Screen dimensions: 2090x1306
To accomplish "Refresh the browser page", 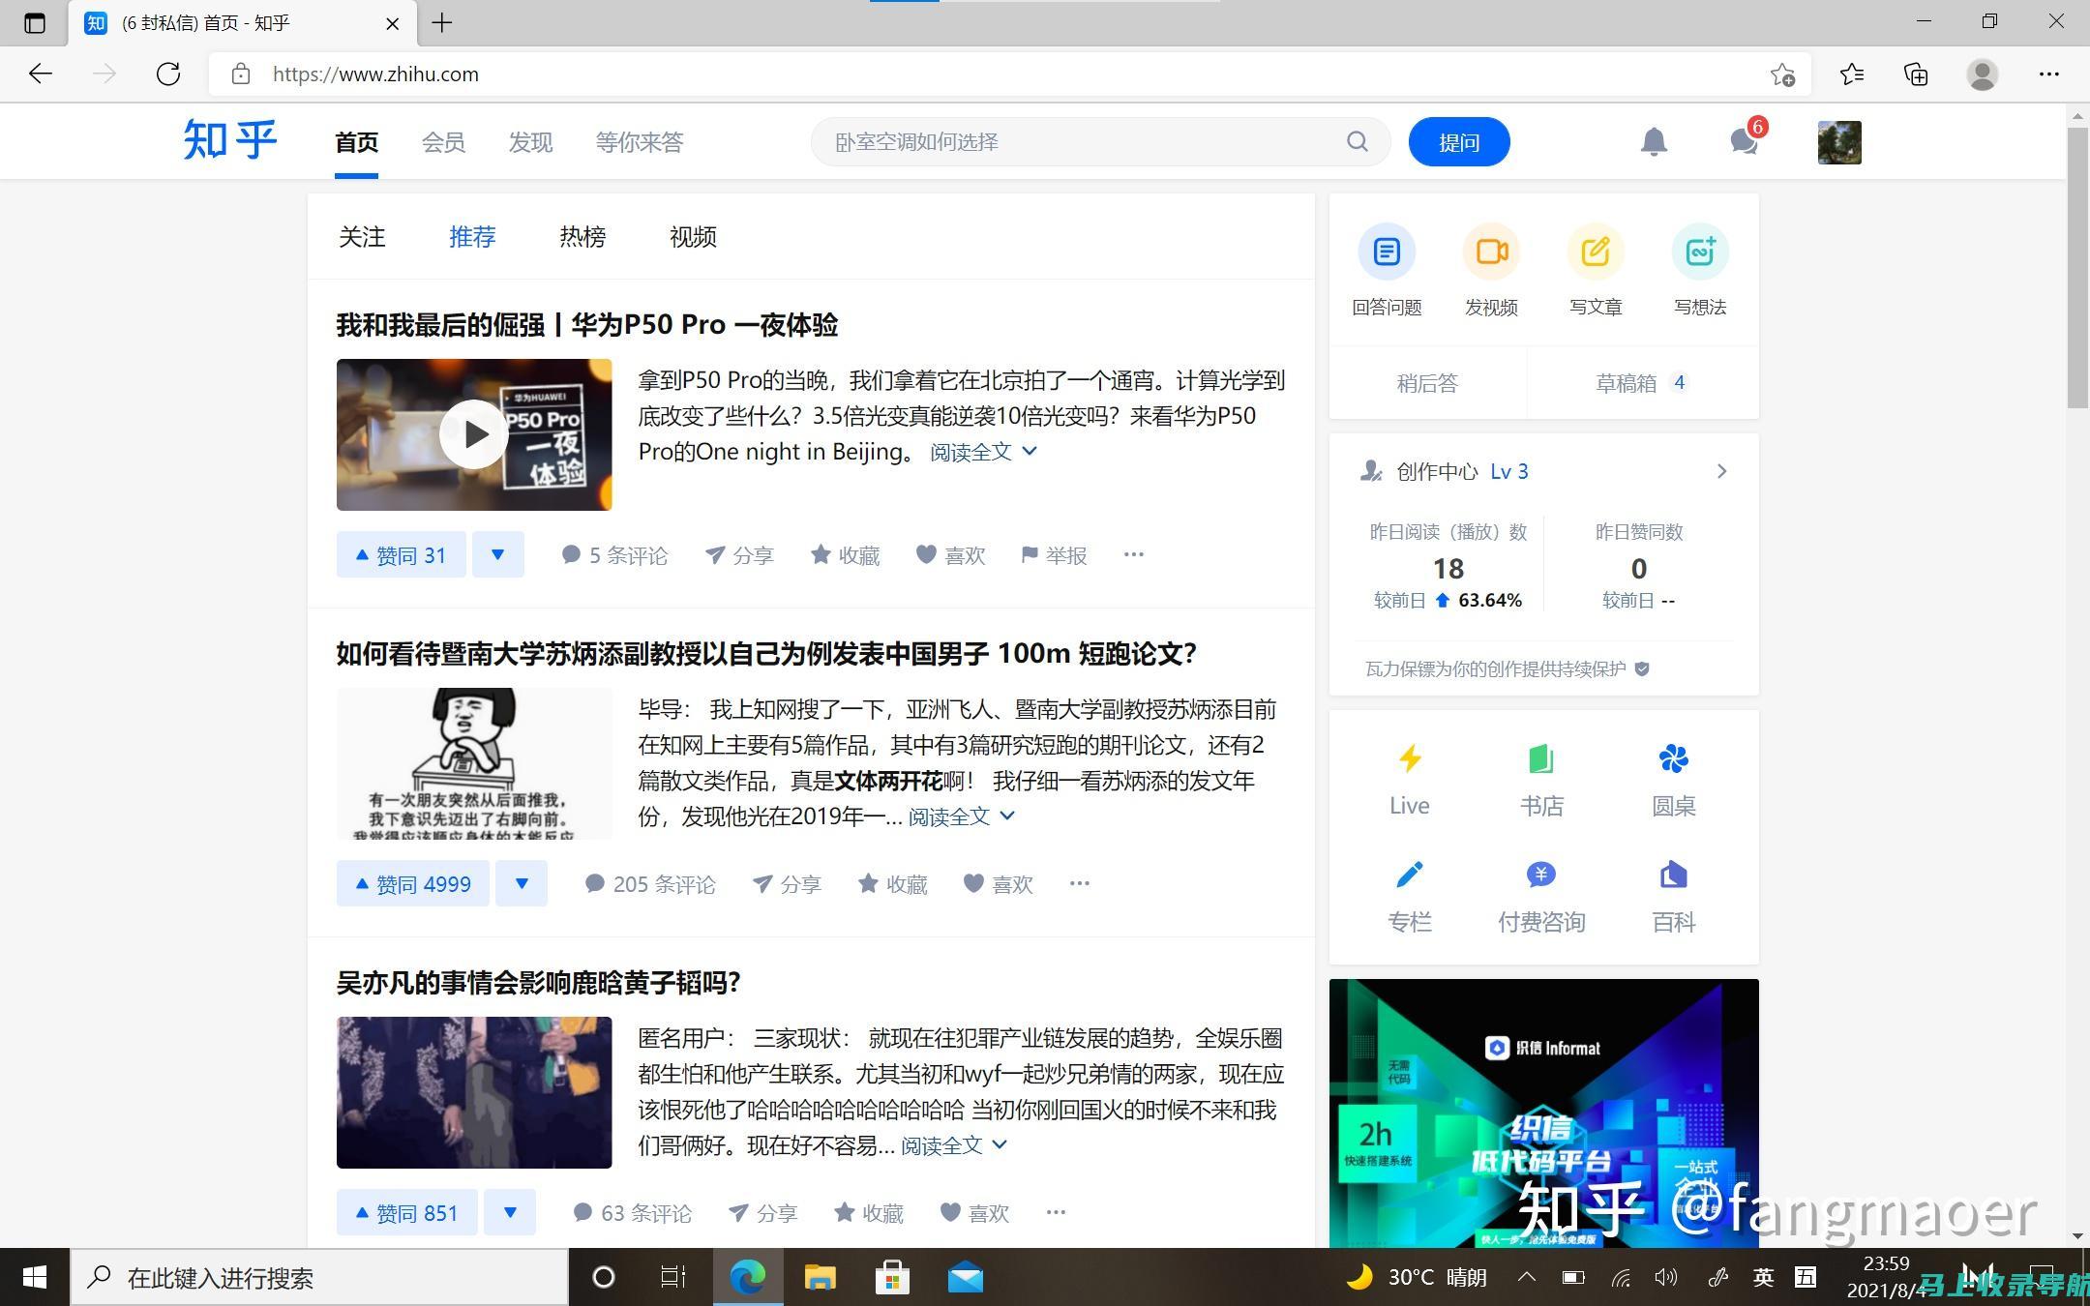I will click(x=168, y=74).
